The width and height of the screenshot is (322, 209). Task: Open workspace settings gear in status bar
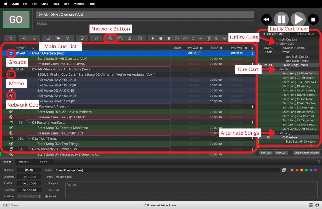tap(317, 205)
